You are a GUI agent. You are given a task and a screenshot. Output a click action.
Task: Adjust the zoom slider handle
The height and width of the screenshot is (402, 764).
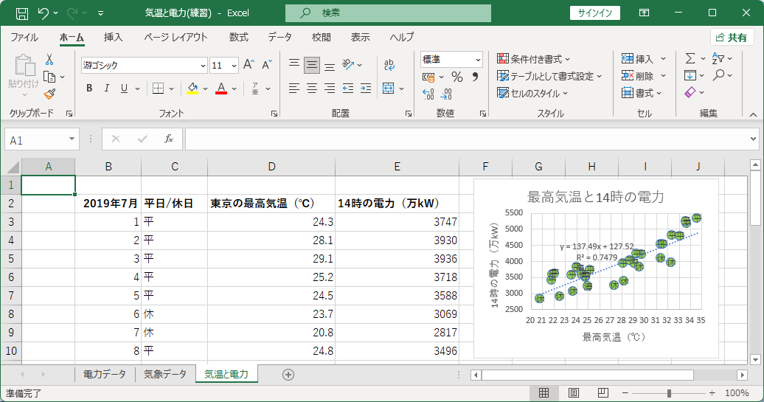(x=669, y=393)
